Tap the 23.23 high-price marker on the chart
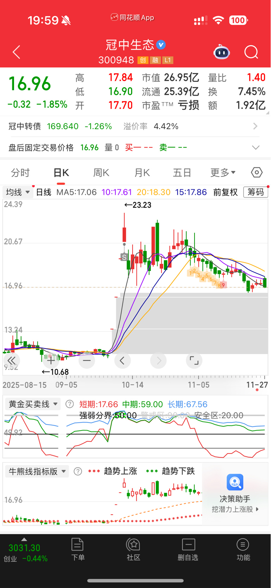271x588 pixels. click(x=138, y=205)
